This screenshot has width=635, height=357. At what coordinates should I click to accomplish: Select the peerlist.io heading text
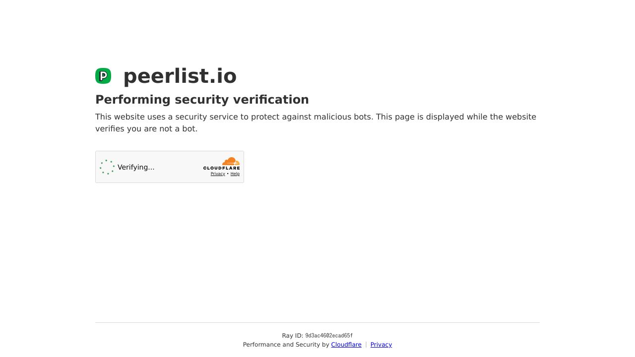[180, 76]
